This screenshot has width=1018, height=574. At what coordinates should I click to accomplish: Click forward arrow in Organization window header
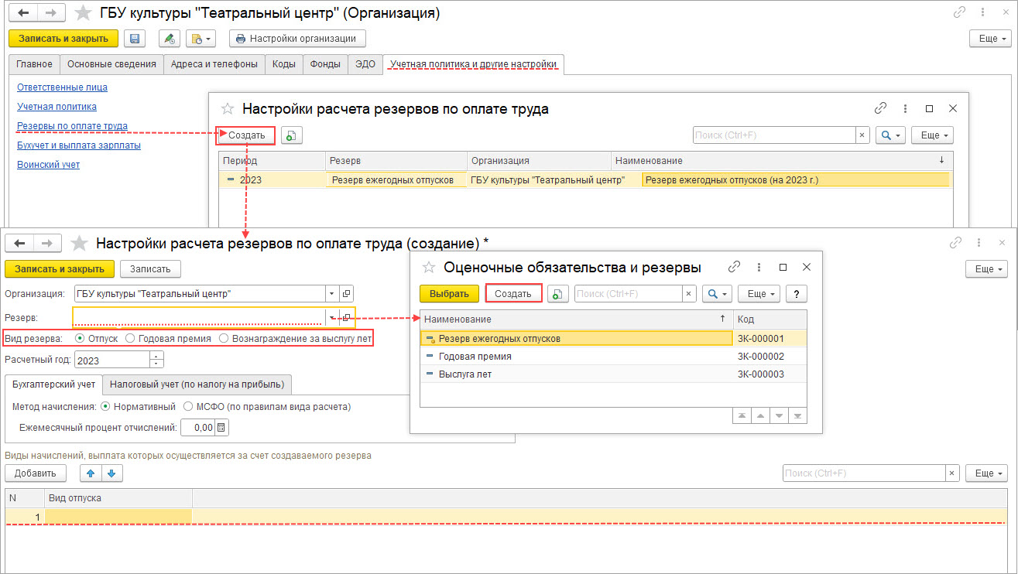[51, 13]
